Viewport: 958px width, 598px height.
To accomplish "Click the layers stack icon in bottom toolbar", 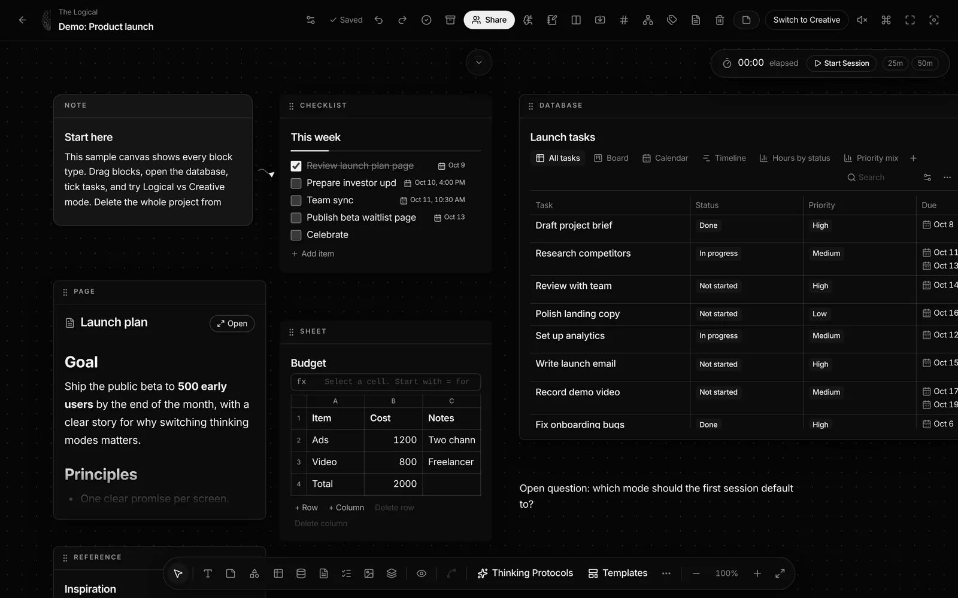I will click(392, 573).
